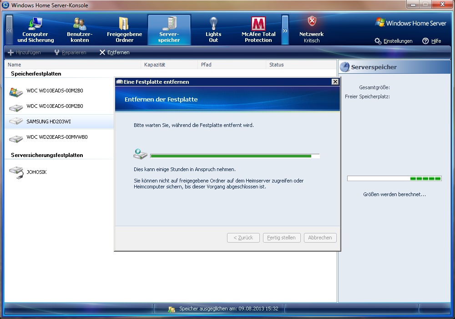This screenshot has height=319, width=455.
Task: Sort by the Pfad column header
Action: 232,65
